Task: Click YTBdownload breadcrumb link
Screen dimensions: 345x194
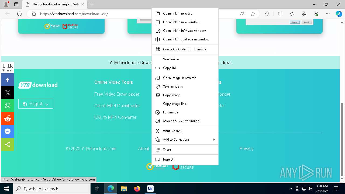Action: [122, 63]
